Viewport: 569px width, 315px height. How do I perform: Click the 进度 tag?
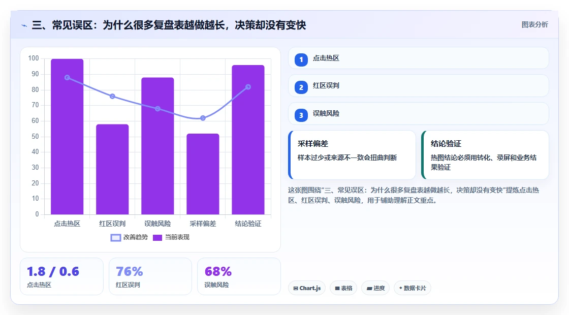click(x=375, y=288)
